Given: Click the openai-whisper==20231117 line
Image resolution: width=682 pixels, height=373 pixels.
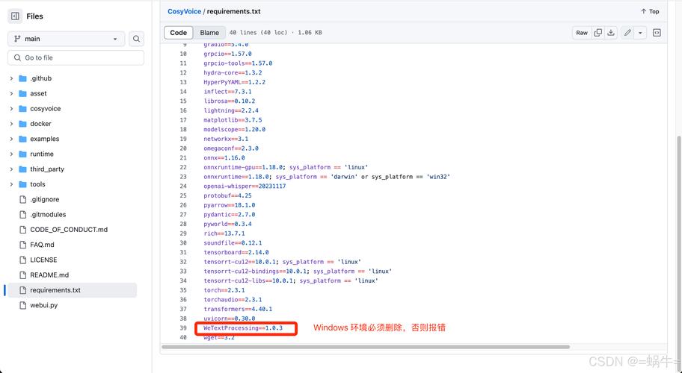Looking at the screenshot, I should [245, 186].
